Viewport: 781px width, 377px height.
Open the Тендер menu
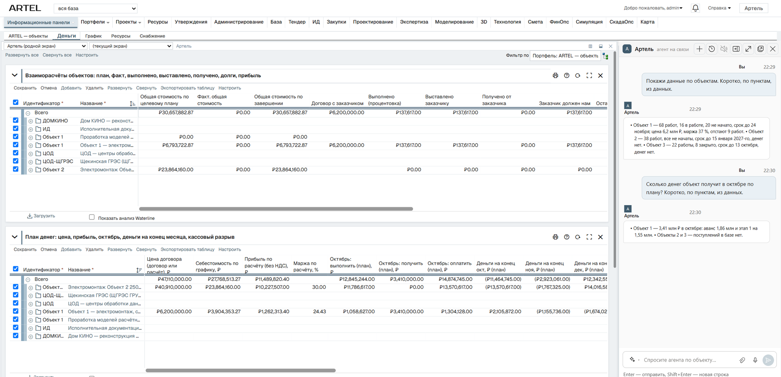click(297, 22)
